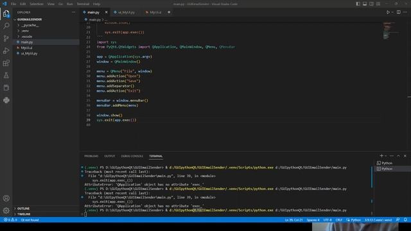Open the Python extension view in activity bar
The height and width of the screenshot is (231, 411).
click(6, 100)
